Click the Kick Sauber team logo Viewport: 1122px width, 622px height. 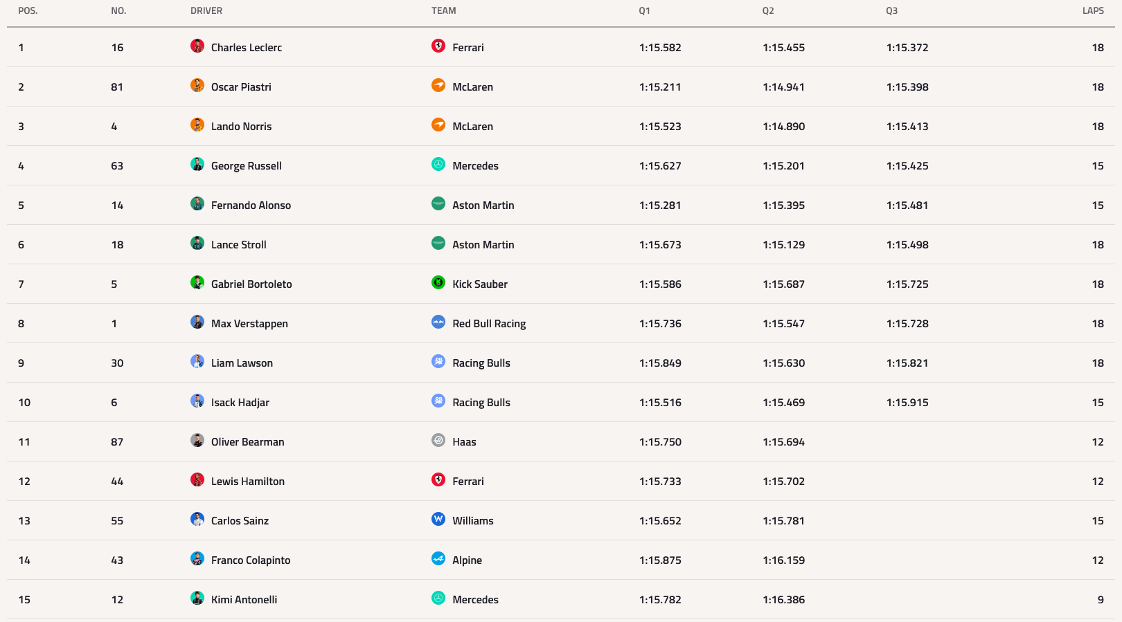pyautogui.click(x=438, y=282)
